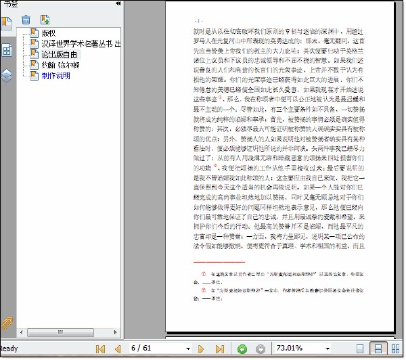
Task: Open the page number dropdown
Action: click(x=188, y=348)
